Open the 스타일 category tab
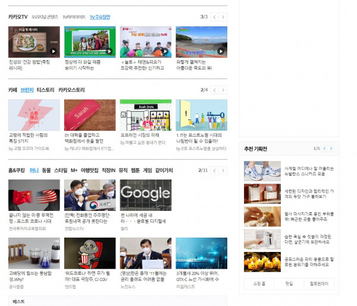 tap(61, 171)
